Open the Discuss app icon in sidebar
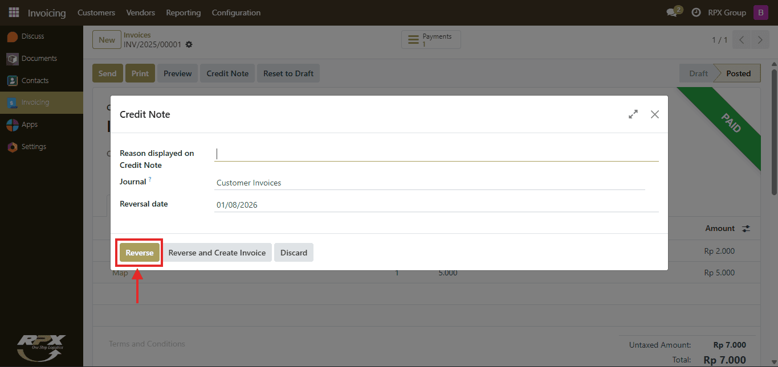The width and height of the screenshot is (778, 367). 13,36
